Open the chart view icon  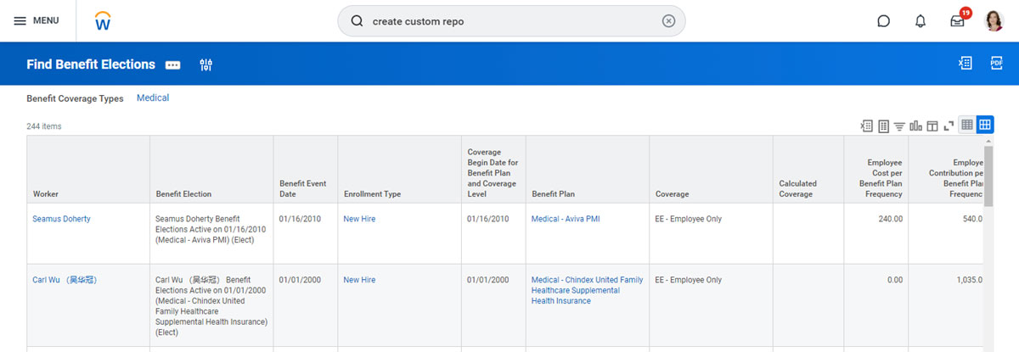coord(915,126)
